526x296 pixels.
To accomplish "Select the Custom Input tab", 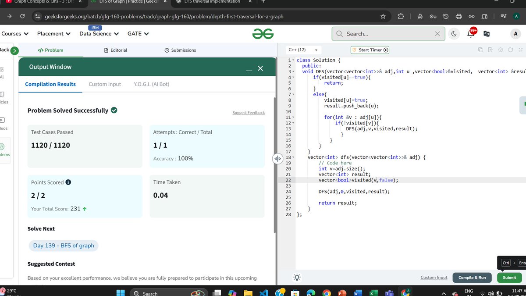I will tap(105, 84).
